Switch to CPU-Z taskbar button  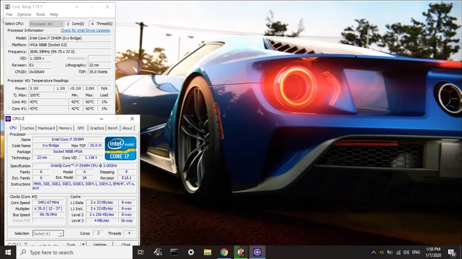click(257, 252)
